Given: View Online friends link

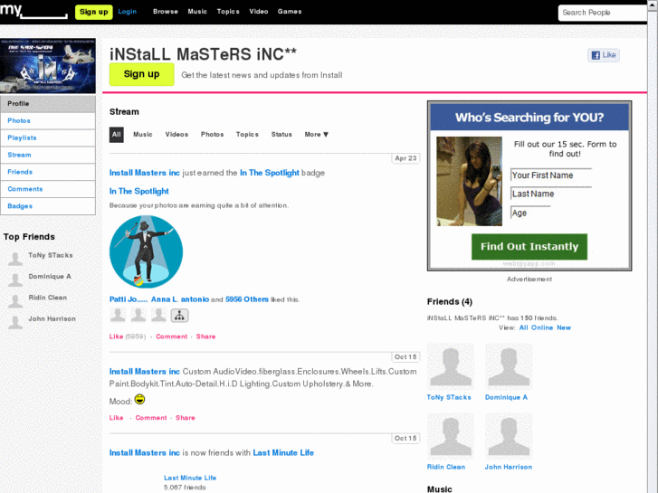Looking at the screenshot, I should [x=542, y=328].
